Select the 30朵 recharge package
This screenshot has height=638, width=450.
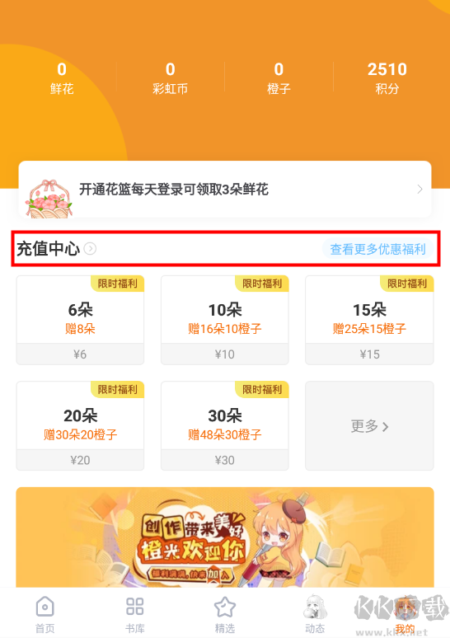coord(225,425)
